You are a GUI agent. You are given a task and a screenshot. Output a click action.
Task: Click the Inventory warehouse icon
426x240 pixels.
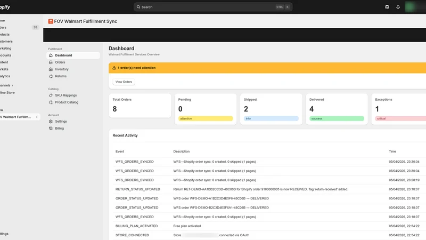[x=51, y=69]
